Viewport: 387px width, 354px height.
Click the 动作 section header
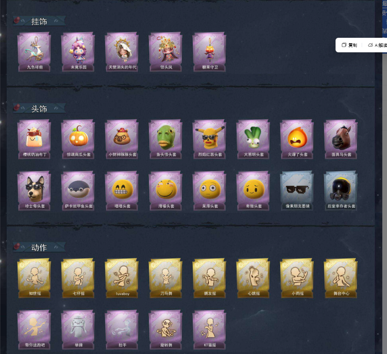(x=39, y=247)
